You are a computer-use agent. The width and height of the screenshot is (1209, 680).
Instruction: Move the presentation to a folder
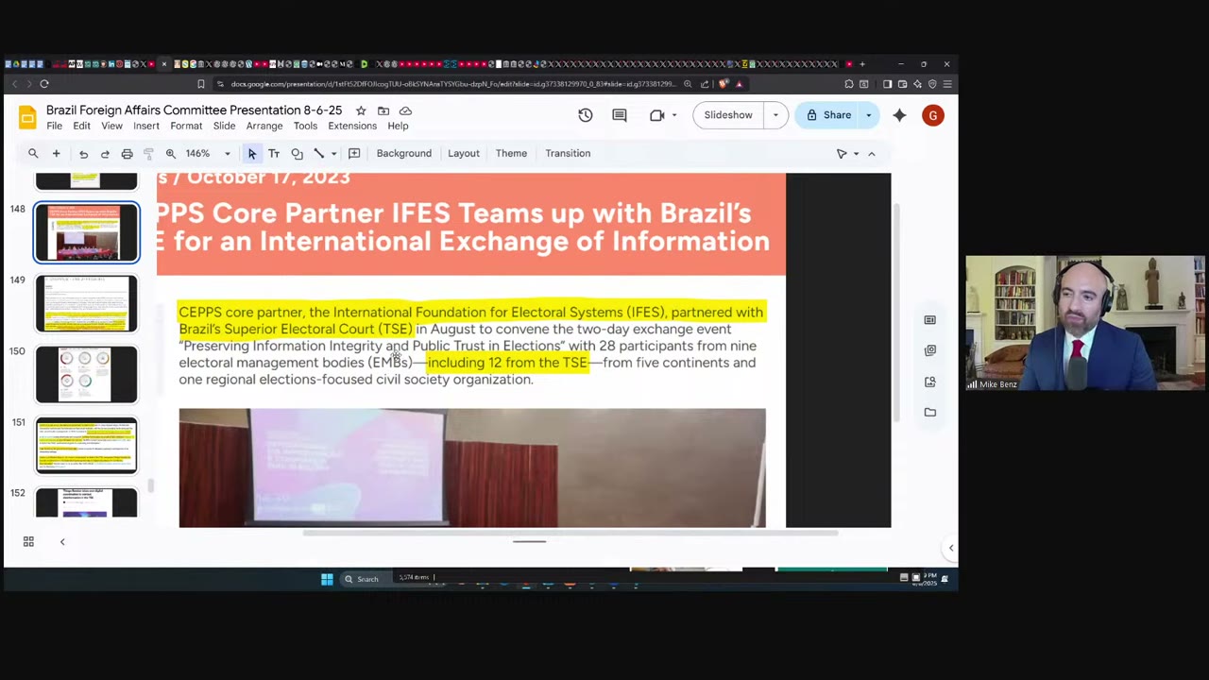(x=383, y=110)
